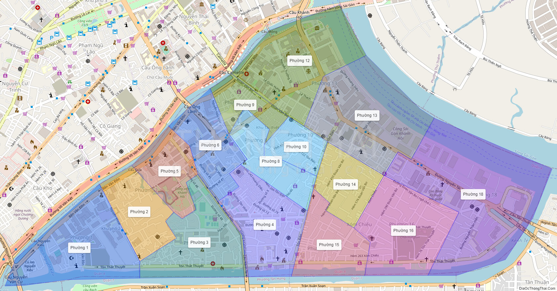
Task: Click the mosque icon near Hẻm Chùa Phật Ấn
Action: pyautogui.click(x=11, y=188)
